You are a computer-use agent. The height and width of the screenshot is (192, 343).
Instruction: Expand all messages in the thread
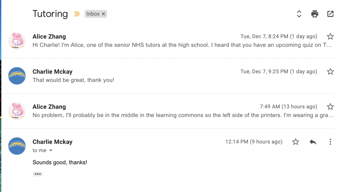299,14
